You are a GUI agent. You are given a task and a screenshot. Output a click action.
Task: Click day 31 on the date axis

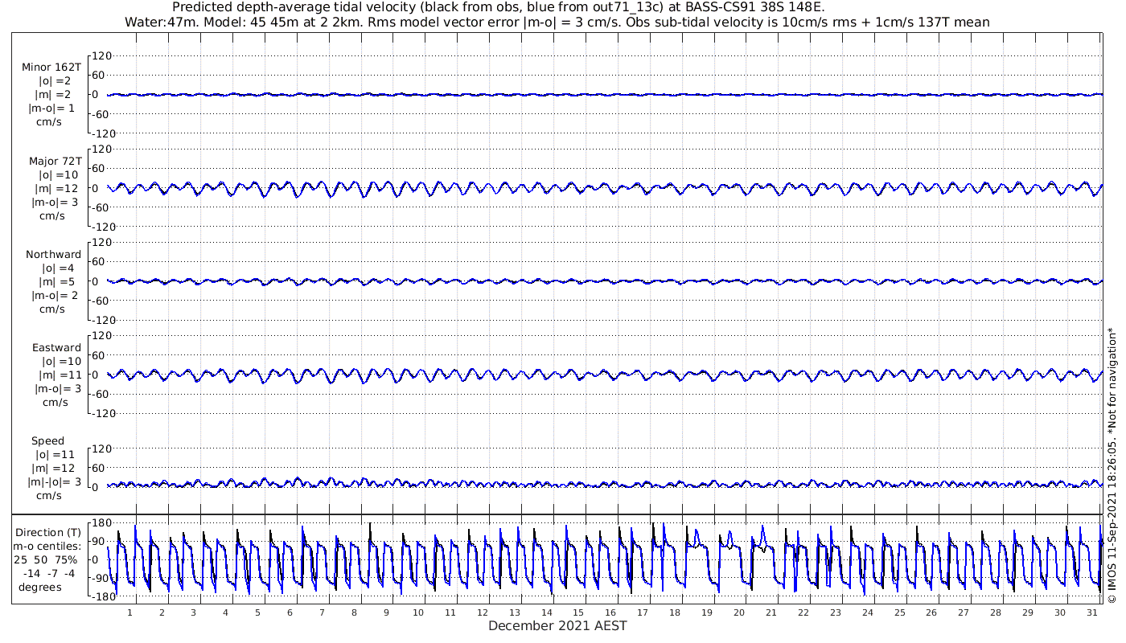pyautogui.click(x=1092, y=612)
